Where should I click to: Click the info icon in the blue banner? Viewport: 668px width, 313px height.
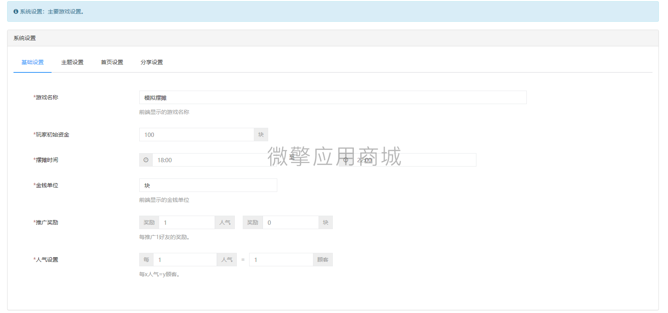click(16, 11)
